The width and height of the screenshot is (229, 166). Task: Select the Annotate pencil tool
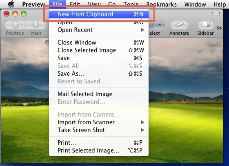click(x=179, y=25)
